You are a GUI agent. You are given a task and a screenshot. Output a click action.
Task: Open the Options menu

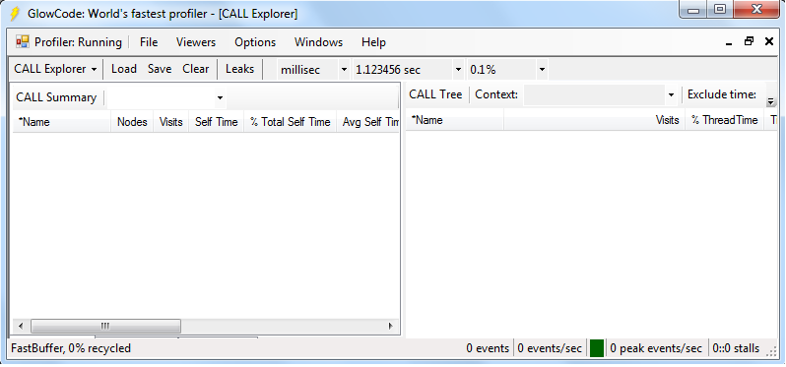coord(255,42)
